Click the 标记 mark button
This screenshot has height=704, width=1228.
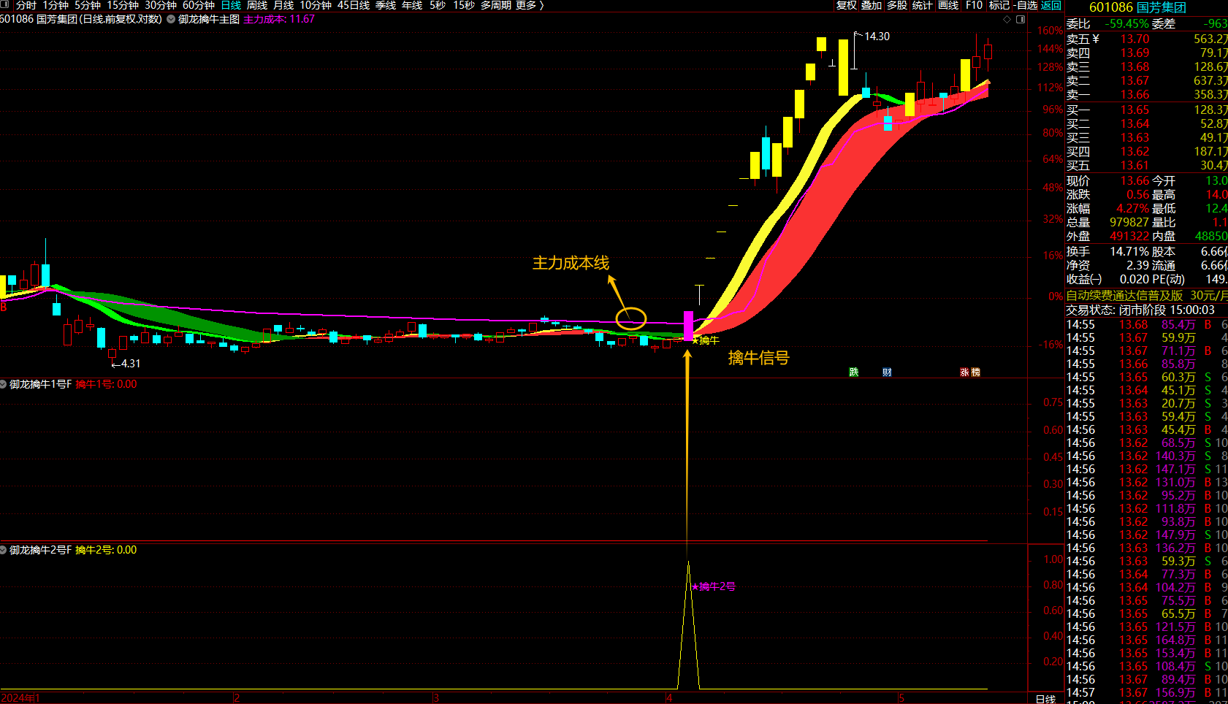(999, 5)
